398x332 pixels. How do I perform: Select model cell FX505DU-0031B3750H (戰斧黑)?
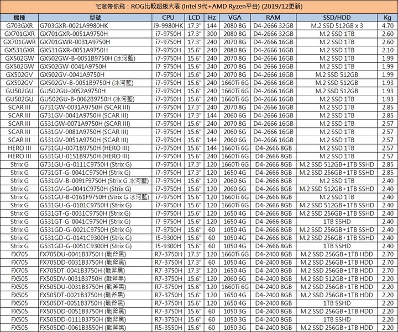95,287
